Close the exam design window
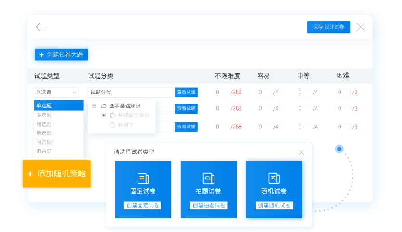This screenshot has width=402, height=232. 360,27
